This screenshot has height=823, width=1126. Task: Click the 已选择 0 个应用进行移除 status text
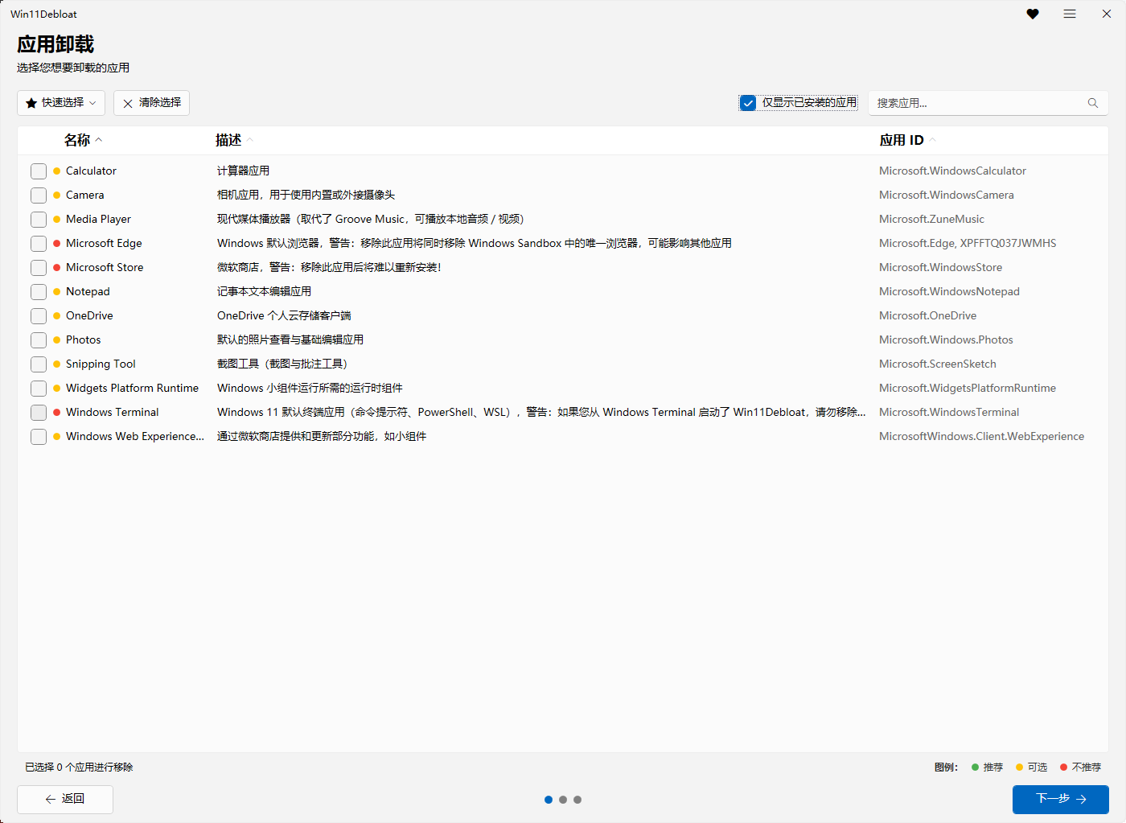click(x=79, y=767)
